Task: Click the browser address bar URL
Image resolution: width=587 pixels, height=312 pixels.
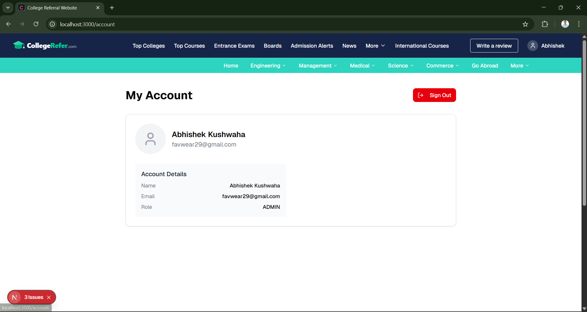Action: [87, 24]
